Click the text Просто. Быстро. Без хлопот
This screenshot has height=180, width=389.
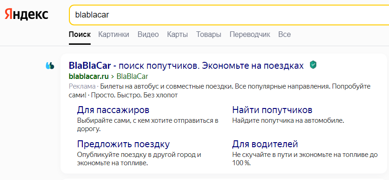[x=135, y=95]
